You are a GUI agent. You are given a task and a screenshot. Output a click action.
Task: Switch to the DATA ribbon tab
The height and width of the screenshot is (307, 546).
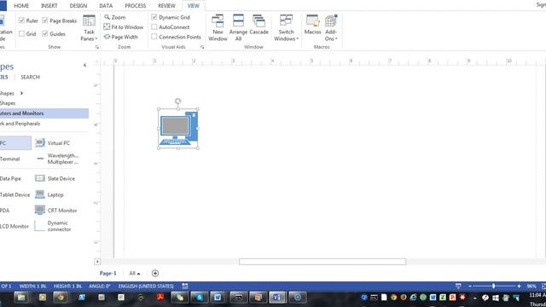click(x=106, y=6)
